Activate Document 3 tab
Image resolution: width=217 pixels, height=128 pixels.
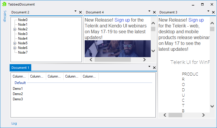(x=168, y=12)
